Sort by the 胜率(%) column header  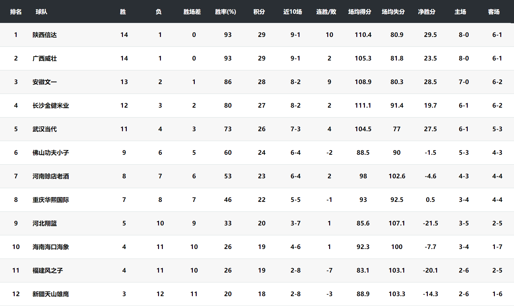click(x=225, y=12)
